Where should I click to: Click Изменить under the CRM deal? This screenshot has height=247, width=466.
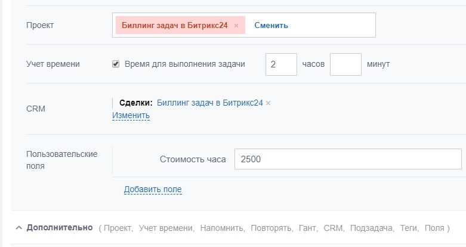click(x=131, y=115)
